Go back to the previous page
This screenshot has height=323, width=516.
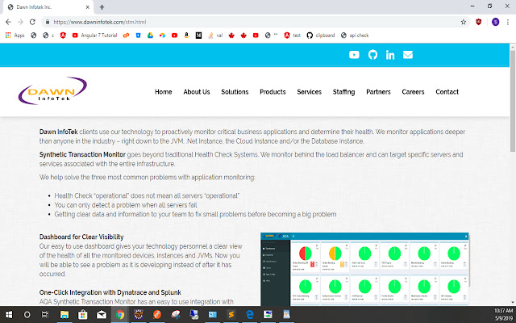tap(8, 22)
